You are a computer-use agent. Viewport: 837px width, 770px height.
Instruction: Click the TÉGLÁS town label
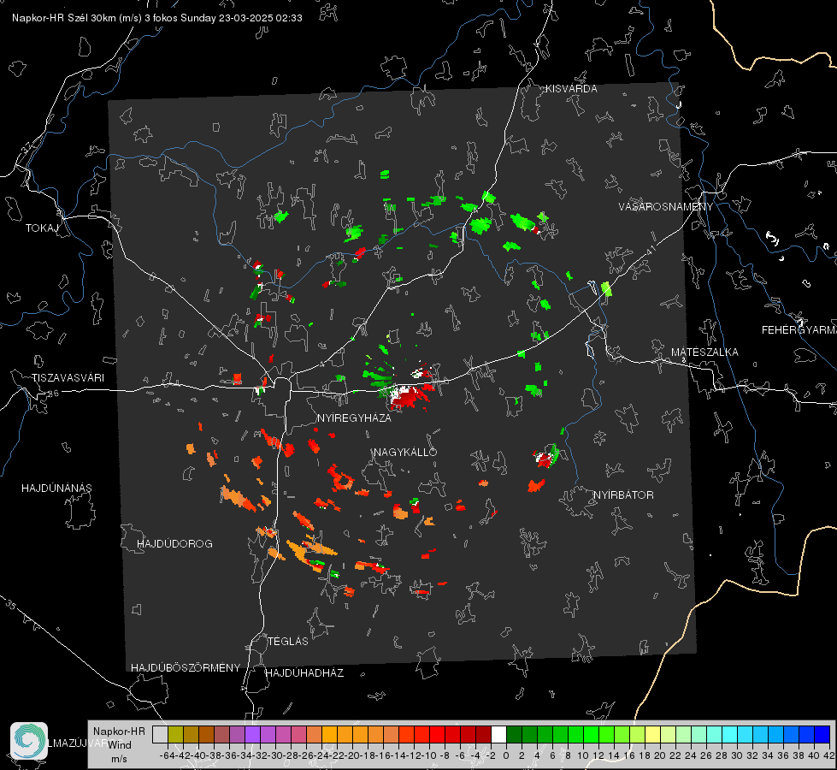click(x=288, y=641)
